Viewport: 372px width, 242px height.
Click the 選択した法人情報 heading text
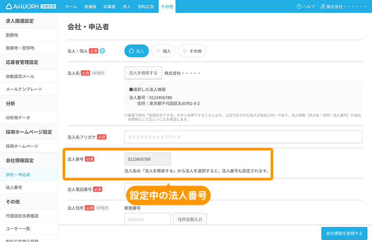(x=147, y=89)
